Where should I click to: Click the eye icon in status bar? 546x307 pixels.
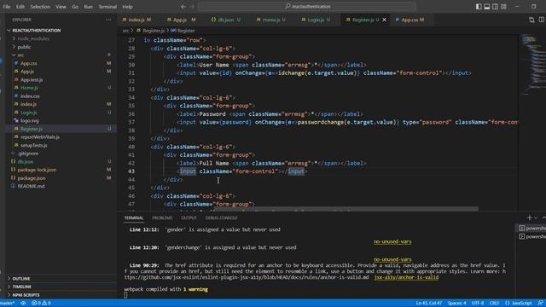point(23,304)
